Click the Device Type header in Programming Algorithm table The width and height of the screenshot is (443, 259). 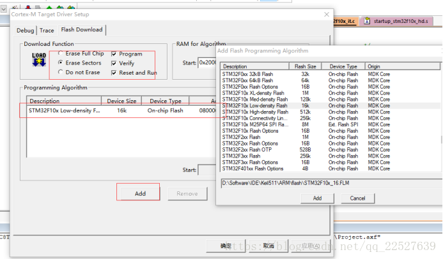point(166,101)
